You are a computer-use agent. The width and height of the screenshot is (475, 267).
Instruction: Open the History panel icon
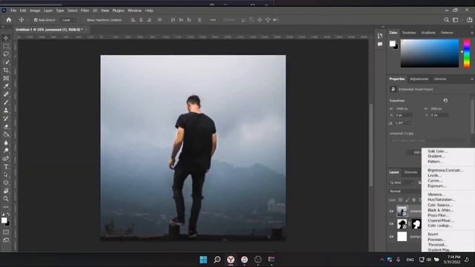click(380, 36)
